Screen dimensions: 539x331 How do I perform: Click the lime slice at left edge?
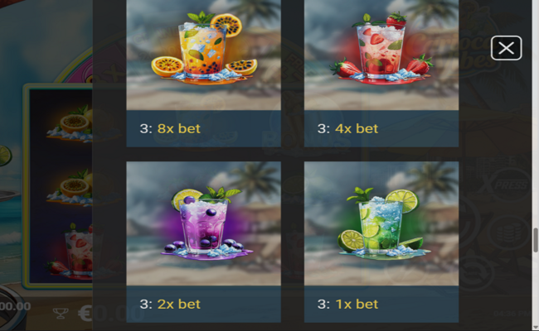(x=6, y=156)
